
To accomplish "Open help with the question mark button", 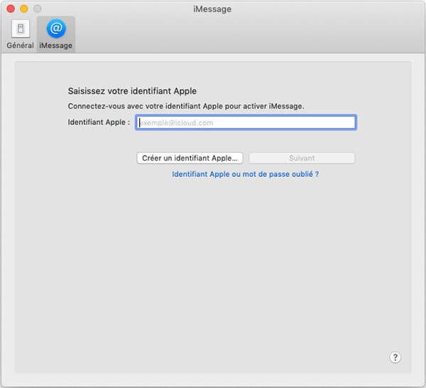I will pos(395,357).
